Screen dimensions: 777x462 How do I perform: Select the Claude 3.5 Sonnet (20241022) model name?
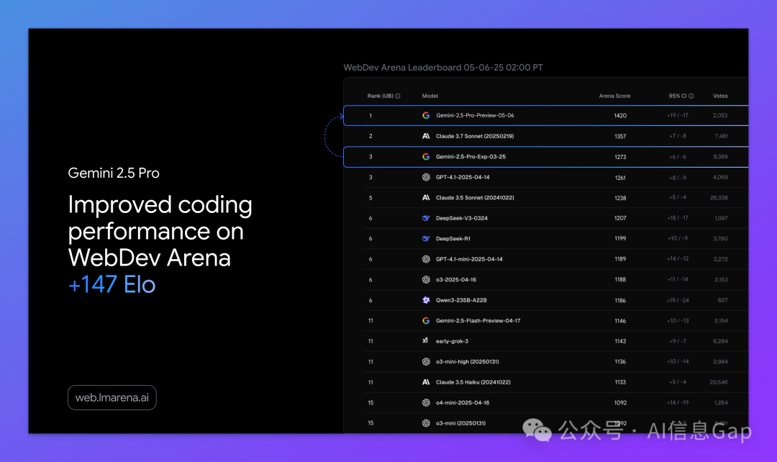pos(475,197)
